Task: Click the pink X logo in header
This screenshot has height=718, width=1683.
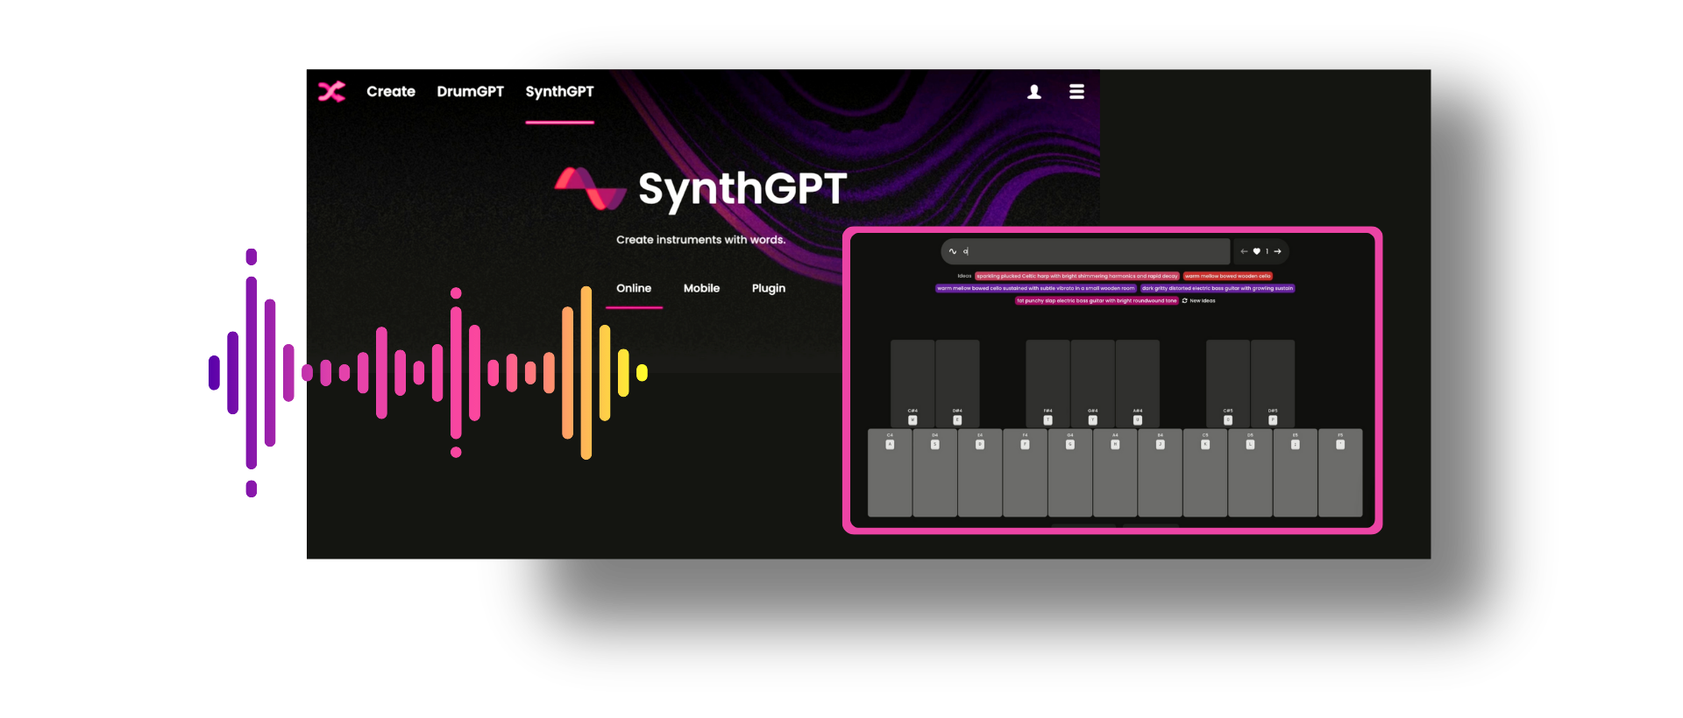Action: click(x=331, y=91)
